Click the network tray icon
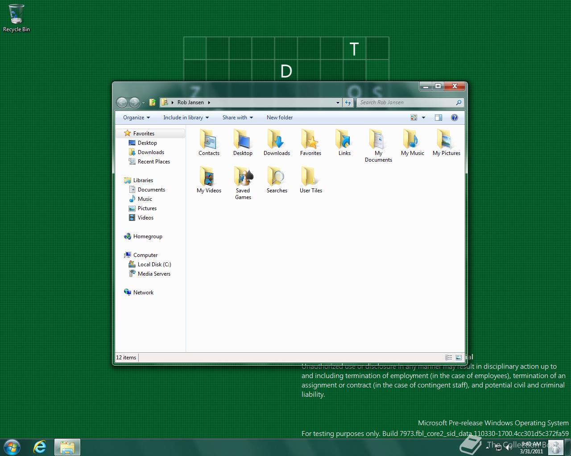The width and height of the screenshot is (571, 456). tap(499, 448)
